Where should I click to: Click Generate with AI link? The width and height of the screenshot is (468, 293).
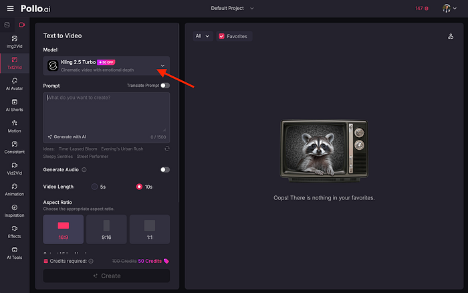pyautogui.click(x=67, y=136)
